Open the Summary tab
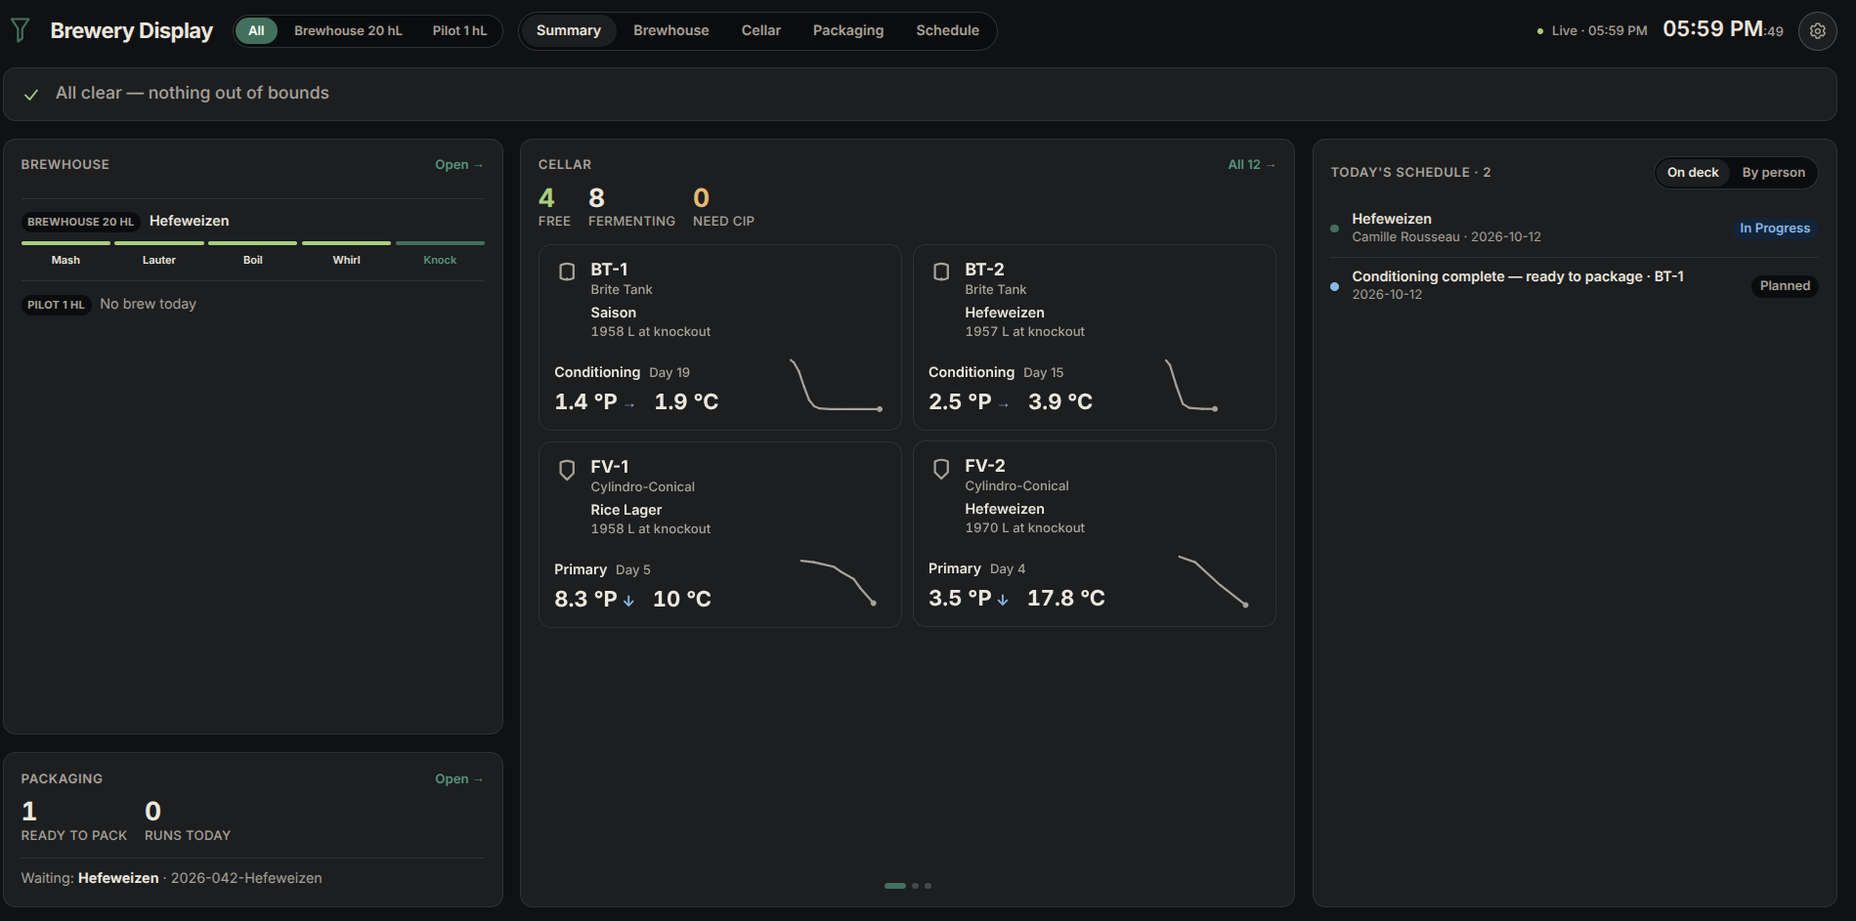 tap(569, 30)
